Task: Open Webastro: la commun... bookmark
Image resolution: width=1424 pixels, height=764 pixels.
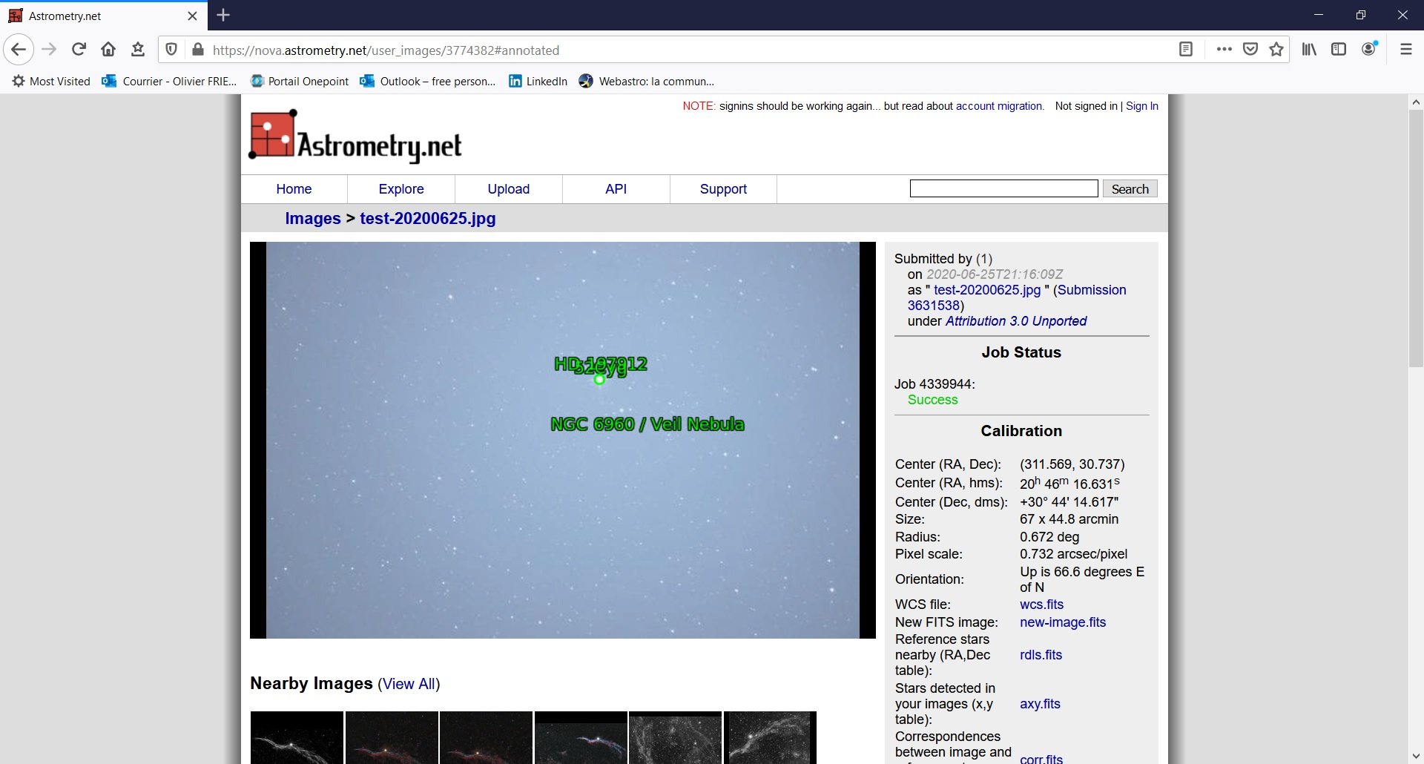Action: point(647,81)
